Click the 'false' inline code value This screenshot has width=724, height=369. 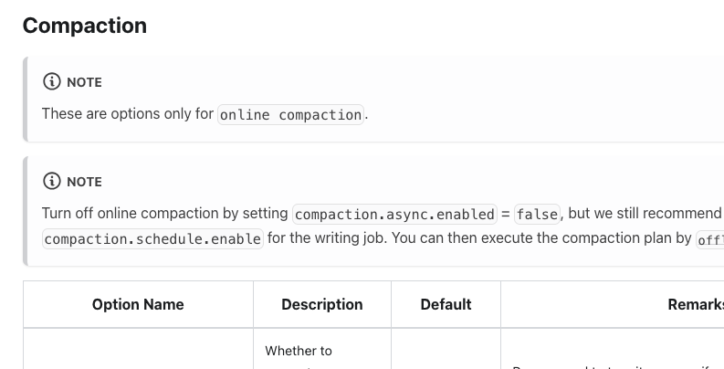pos(537,215)
